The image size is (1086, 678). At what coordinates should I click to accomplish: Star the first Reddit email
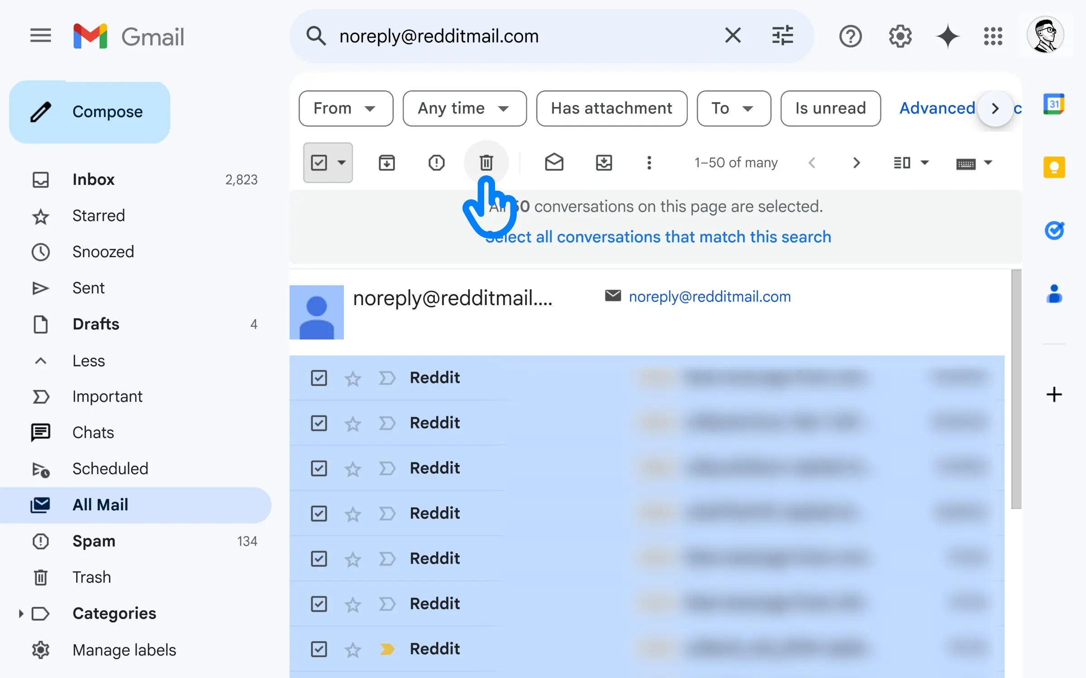pyautogui.click(x=353, y=378)
